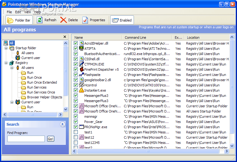Toggle the Enabled toolbar icon
The image size is (237, 162).
[x=115, y=20]
